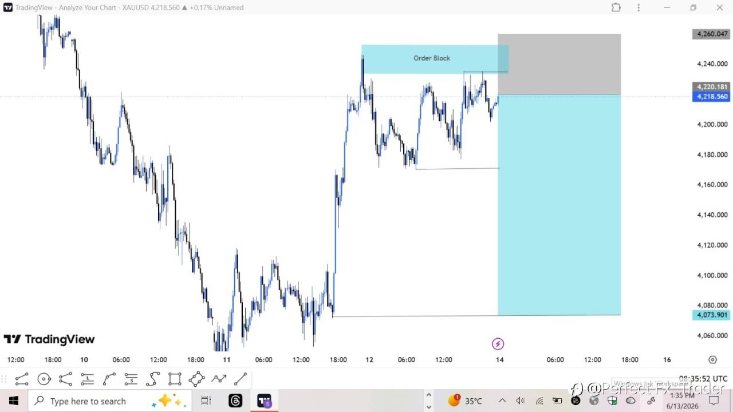
Task: Open TradingView app on taskbar
Action: click(264, 401)
